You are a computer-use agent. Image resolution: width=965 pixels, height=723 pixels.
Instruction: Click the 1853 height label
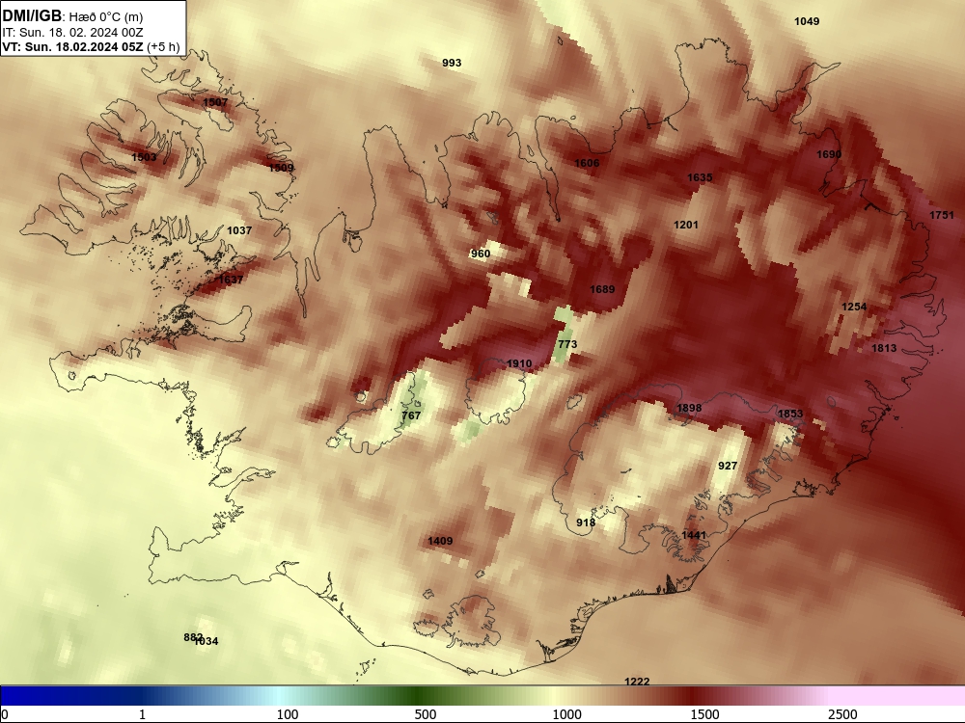pyautogui.click(x=790, y=414)
